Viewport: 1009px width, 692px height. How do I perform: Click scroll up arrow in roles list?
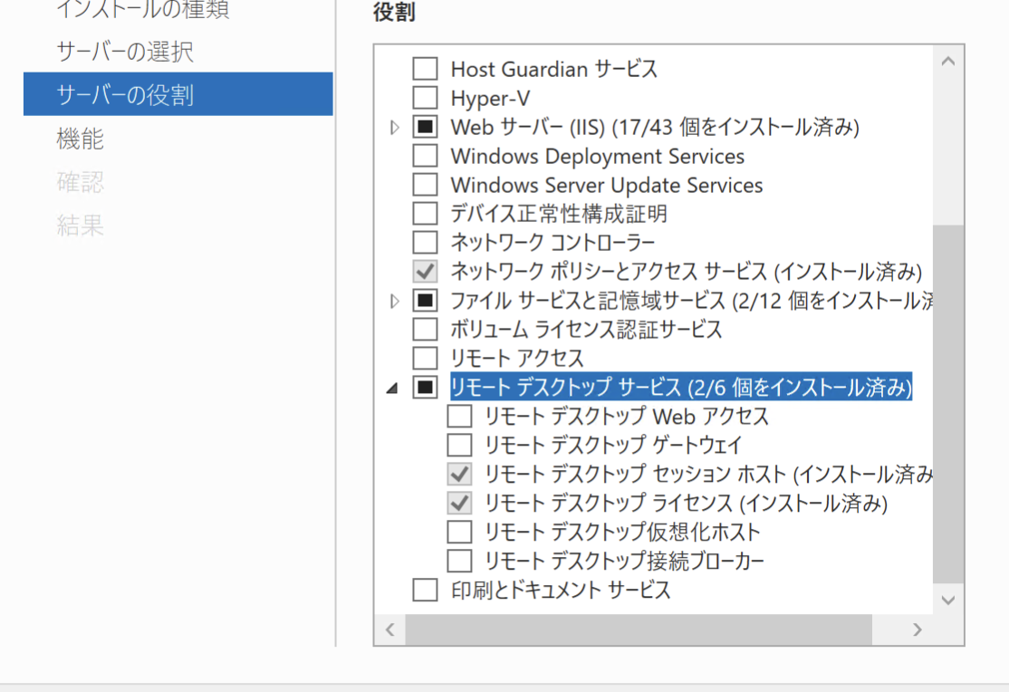click(x=948, y=62)
